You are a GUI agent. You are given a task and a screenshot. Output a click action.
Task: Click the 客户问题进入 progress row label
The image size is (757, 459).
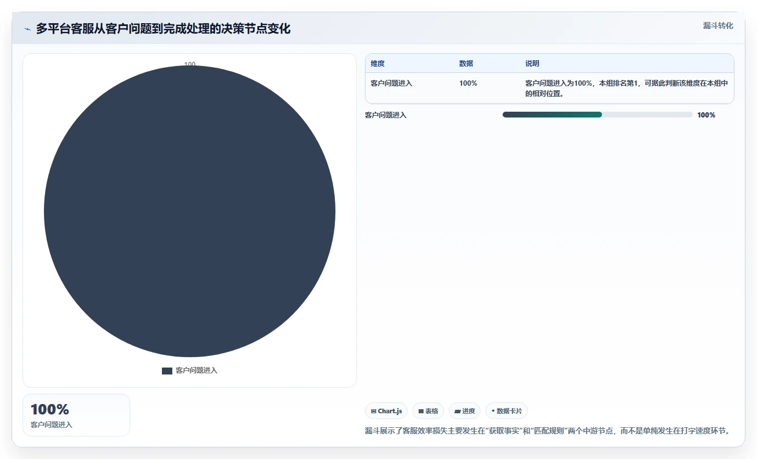(x=386, y=115)
